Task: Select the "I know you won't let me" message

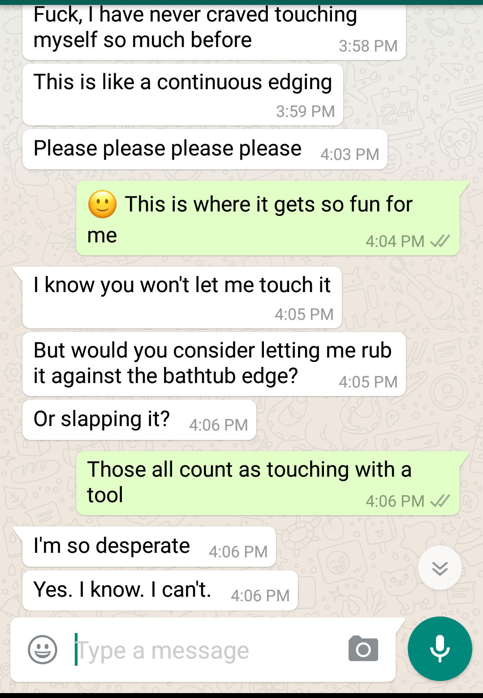Action: point(182,297)
